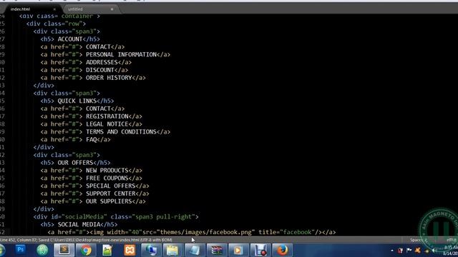458x257 pixels.
Task: Open Photoshop from the taskbar
Action: pyautogui.click(x=21, y=250)
